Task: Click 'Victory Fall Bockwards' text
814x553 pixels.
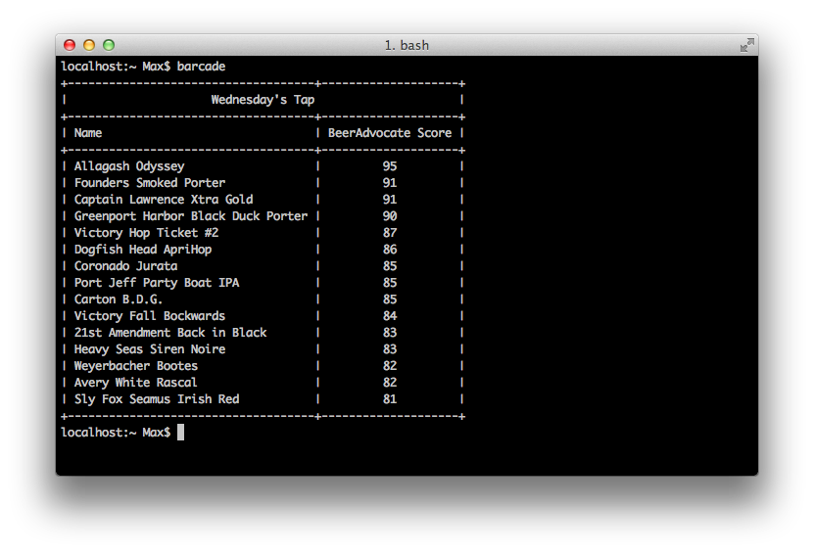Action: coord(150,316)
